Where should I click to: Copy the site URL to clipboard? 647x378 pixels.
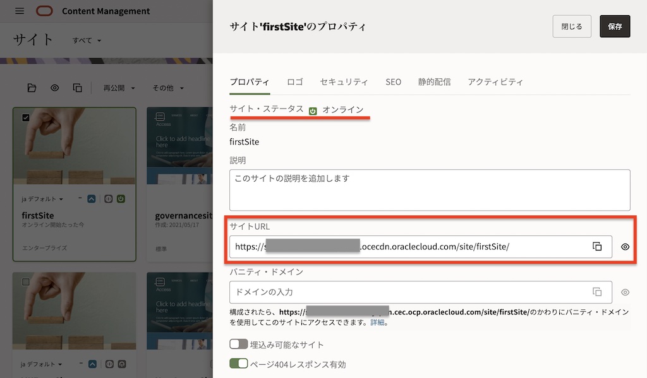[596, 247]
